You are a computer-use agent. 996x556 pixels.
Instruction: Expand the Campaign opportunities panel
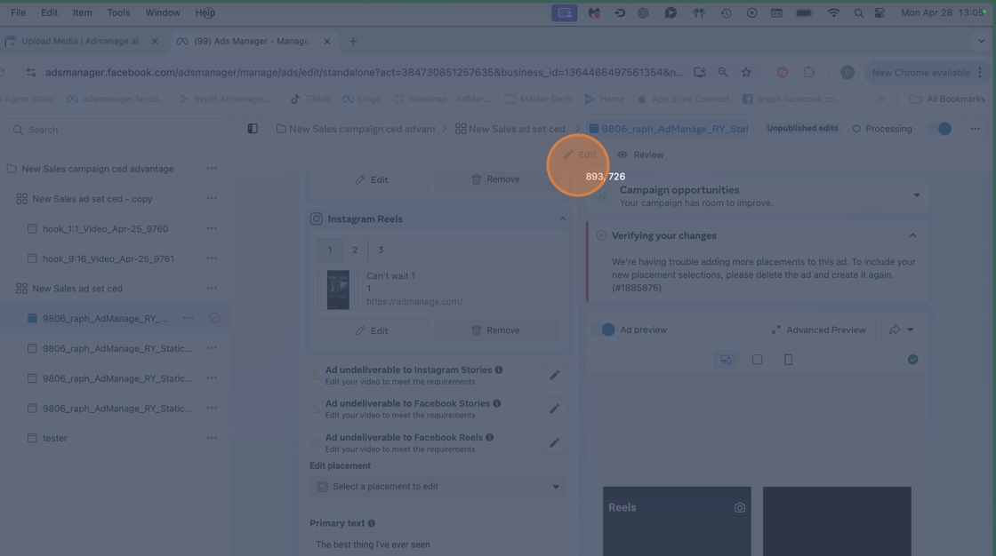917,195
